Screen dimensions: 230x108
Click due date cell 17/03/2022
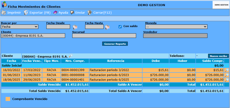(32, 70)
